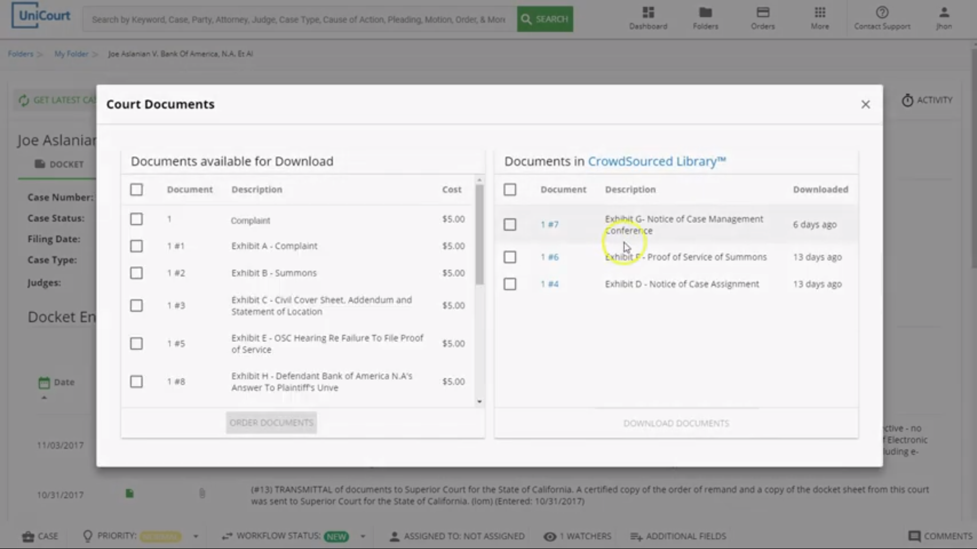The width and height of the screenshot is (977, 549).
Task: Select all CrowdSourced Library documents checkbox
Action: pyautogui.click(x=510, y=190)
